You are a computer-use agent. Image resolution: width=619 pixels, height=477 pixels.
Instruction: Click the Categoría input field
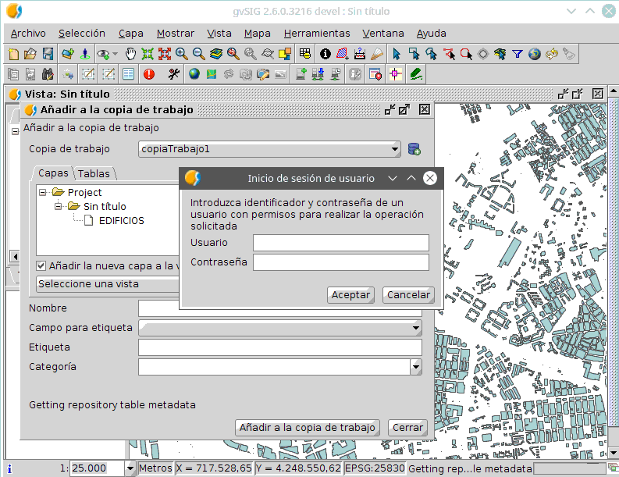[274, 367]
